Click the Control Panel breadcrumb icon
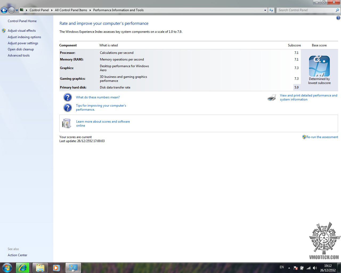This screenshot has width=341, height=273. click(22, 10)
